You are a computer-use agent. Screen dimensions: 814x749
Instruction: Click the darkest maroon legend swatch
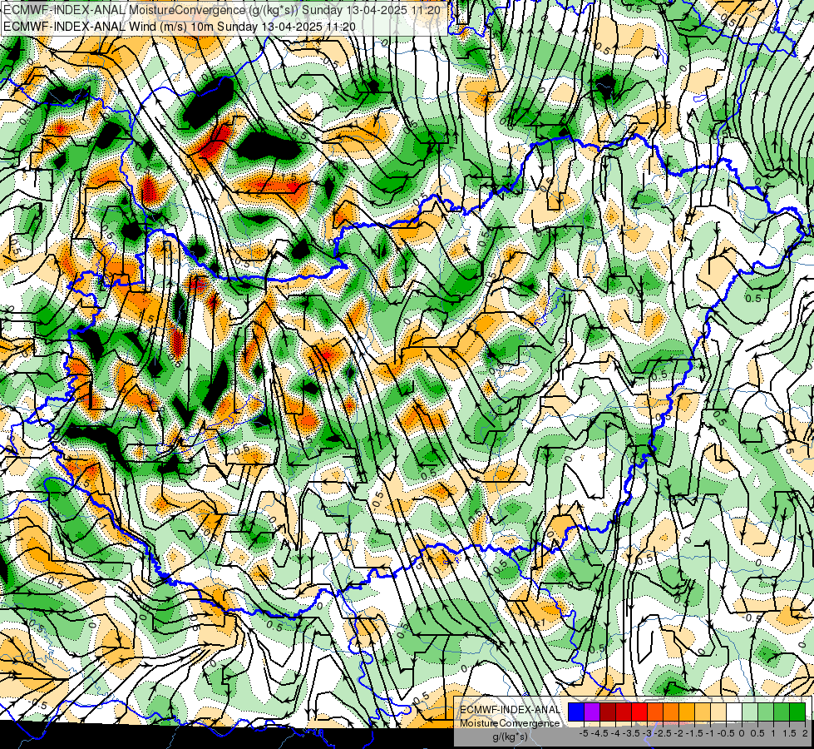pyautogui.click(x=608, y=712)
